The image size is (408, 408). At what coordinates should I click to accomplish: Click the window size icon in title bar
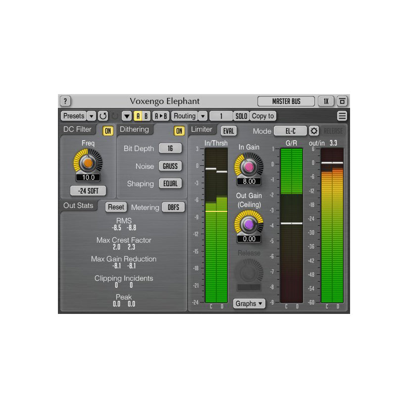(342, 101)
